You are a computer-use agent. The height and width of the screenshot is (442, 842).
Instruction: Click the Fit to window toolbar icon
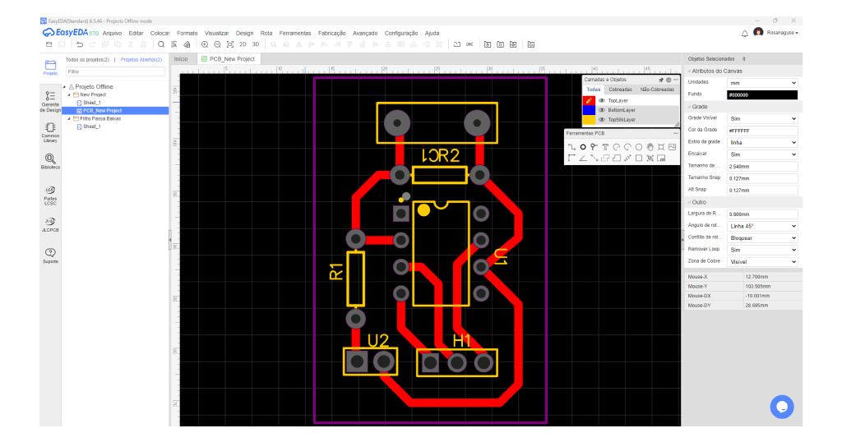pos(230,44)
